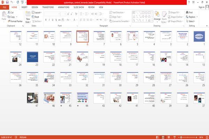The image size is (209, 139).
Task: Click the Paste clipboard icon
Action: [x=4, y=14]
